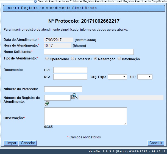Click the magnifier search icon for Registro de Atendimento
This screenshot has height=154, width=167.
tap(74, 96)
